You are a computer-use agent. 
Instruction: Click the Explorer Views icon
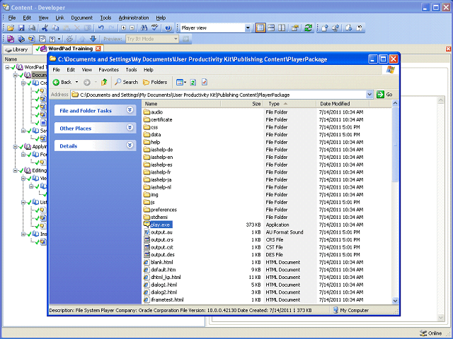(x=181, y=83)
